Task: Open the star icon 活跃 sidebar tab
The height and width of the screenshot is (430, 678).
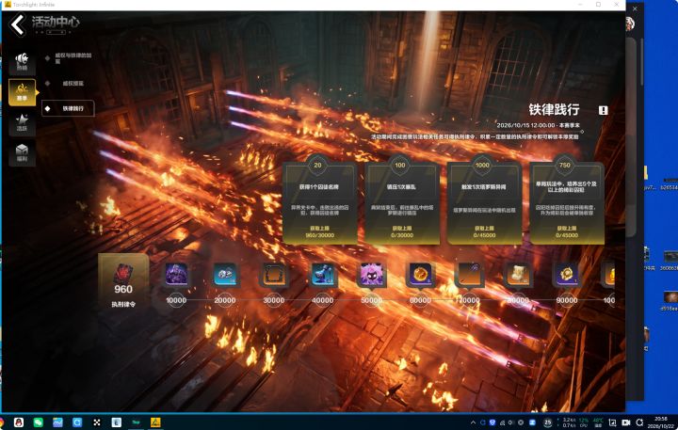Action: [22, 123]
